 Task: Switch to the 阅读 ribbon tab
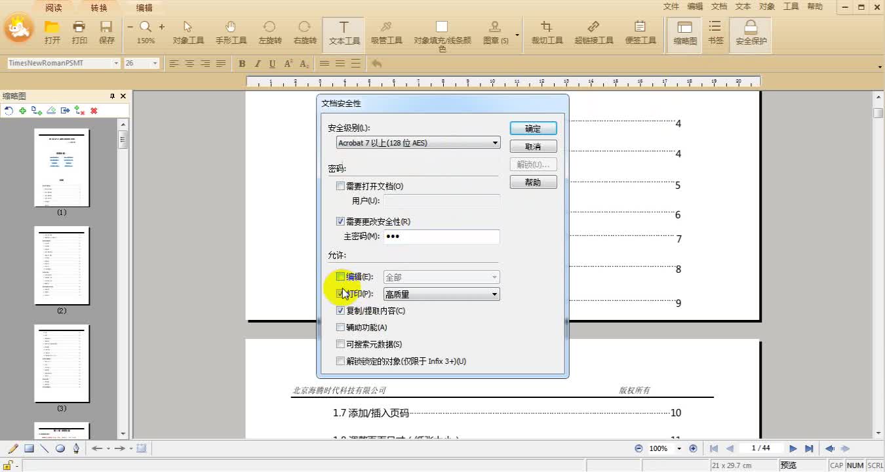[53, 7]
